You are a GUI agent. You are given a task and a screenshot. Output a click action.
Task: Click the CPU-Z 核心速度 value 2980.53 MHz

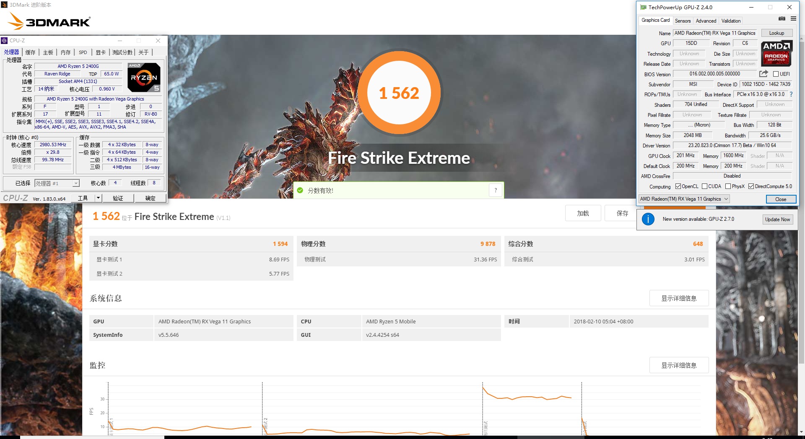coord(53,145)
